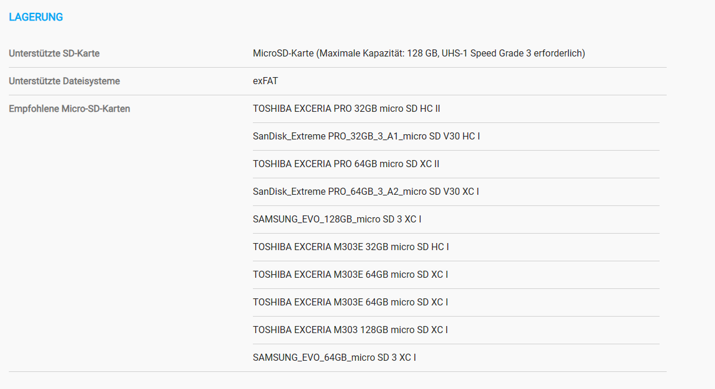The width and height of the screenshot is (715, 389).
Task: Click SanDisk Extreme PRO 64GB A2 entry
Action: click(366, 192)
